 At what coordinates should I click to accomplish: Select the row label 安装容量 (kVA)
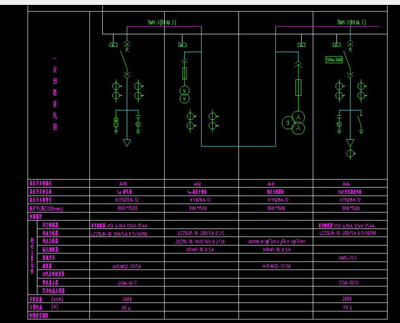click(x=46, y=299)
